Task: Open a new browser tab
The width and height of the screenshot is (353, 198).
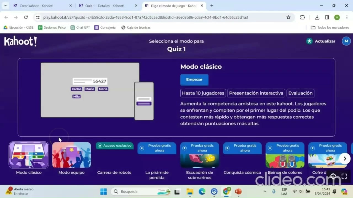Action: 212,5
